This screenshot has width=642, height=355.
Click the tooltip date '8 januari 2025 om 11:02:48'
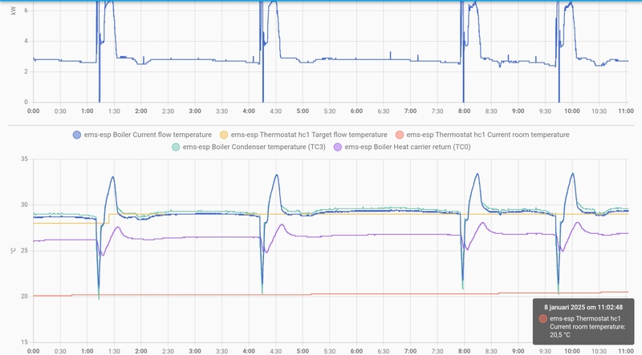[x=583, y=307]
